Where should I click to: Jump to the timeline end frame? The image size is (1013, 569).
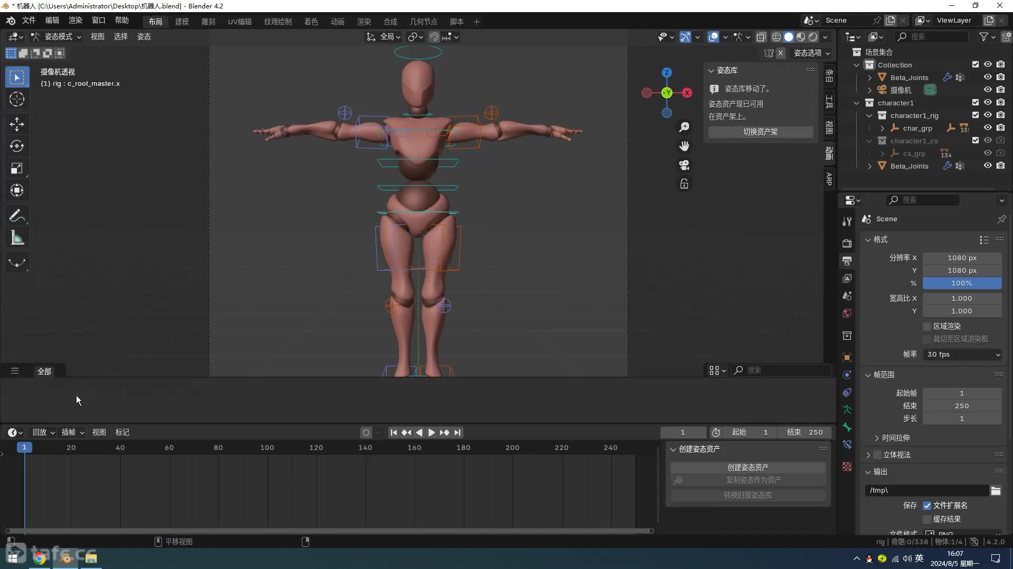pos(457,433)
